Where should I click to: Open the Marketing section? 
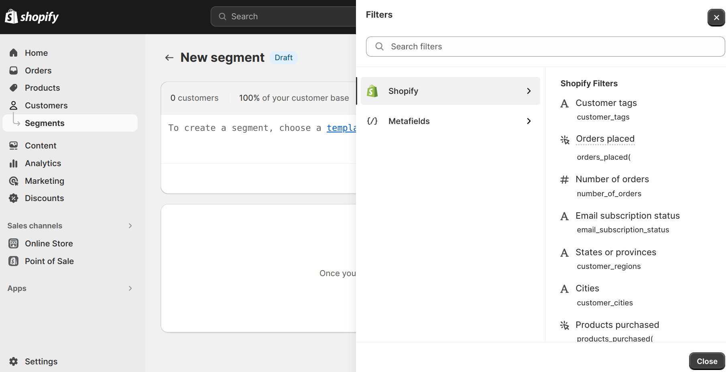[45, 181]
